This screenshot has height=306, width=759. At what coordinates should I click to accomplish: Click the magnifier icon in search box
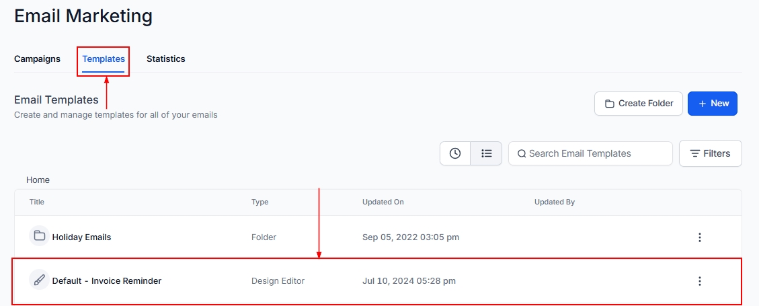coord(522,153)
